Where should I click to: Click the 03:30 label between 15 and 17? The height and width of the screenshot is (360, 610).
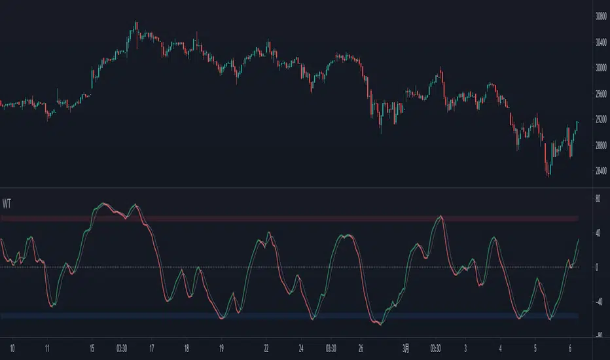click(x=122, y=348)
